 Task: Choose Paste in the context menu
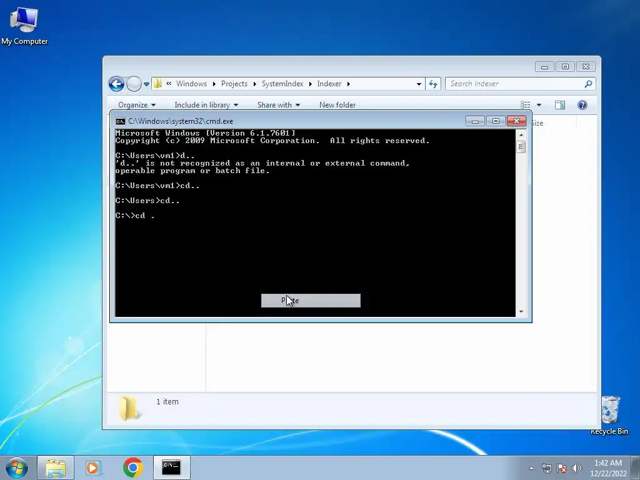[x=311, y=301]
